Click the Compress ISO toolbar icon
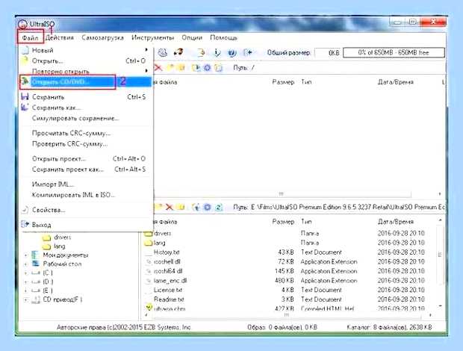Screen dimensions: 463x351 (162, 52)
